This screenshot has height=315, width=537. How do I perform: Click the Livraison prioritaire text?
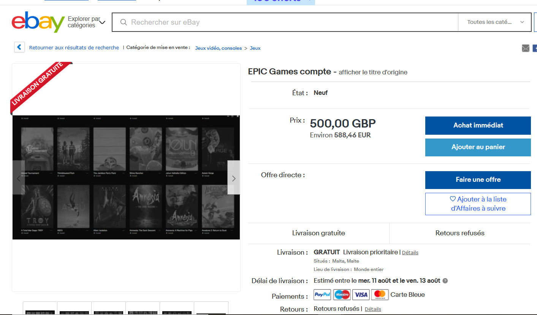point(371,252)
